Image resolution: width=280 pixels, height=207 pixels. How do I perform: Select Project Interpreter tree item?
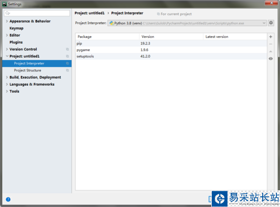click(37, 63)
